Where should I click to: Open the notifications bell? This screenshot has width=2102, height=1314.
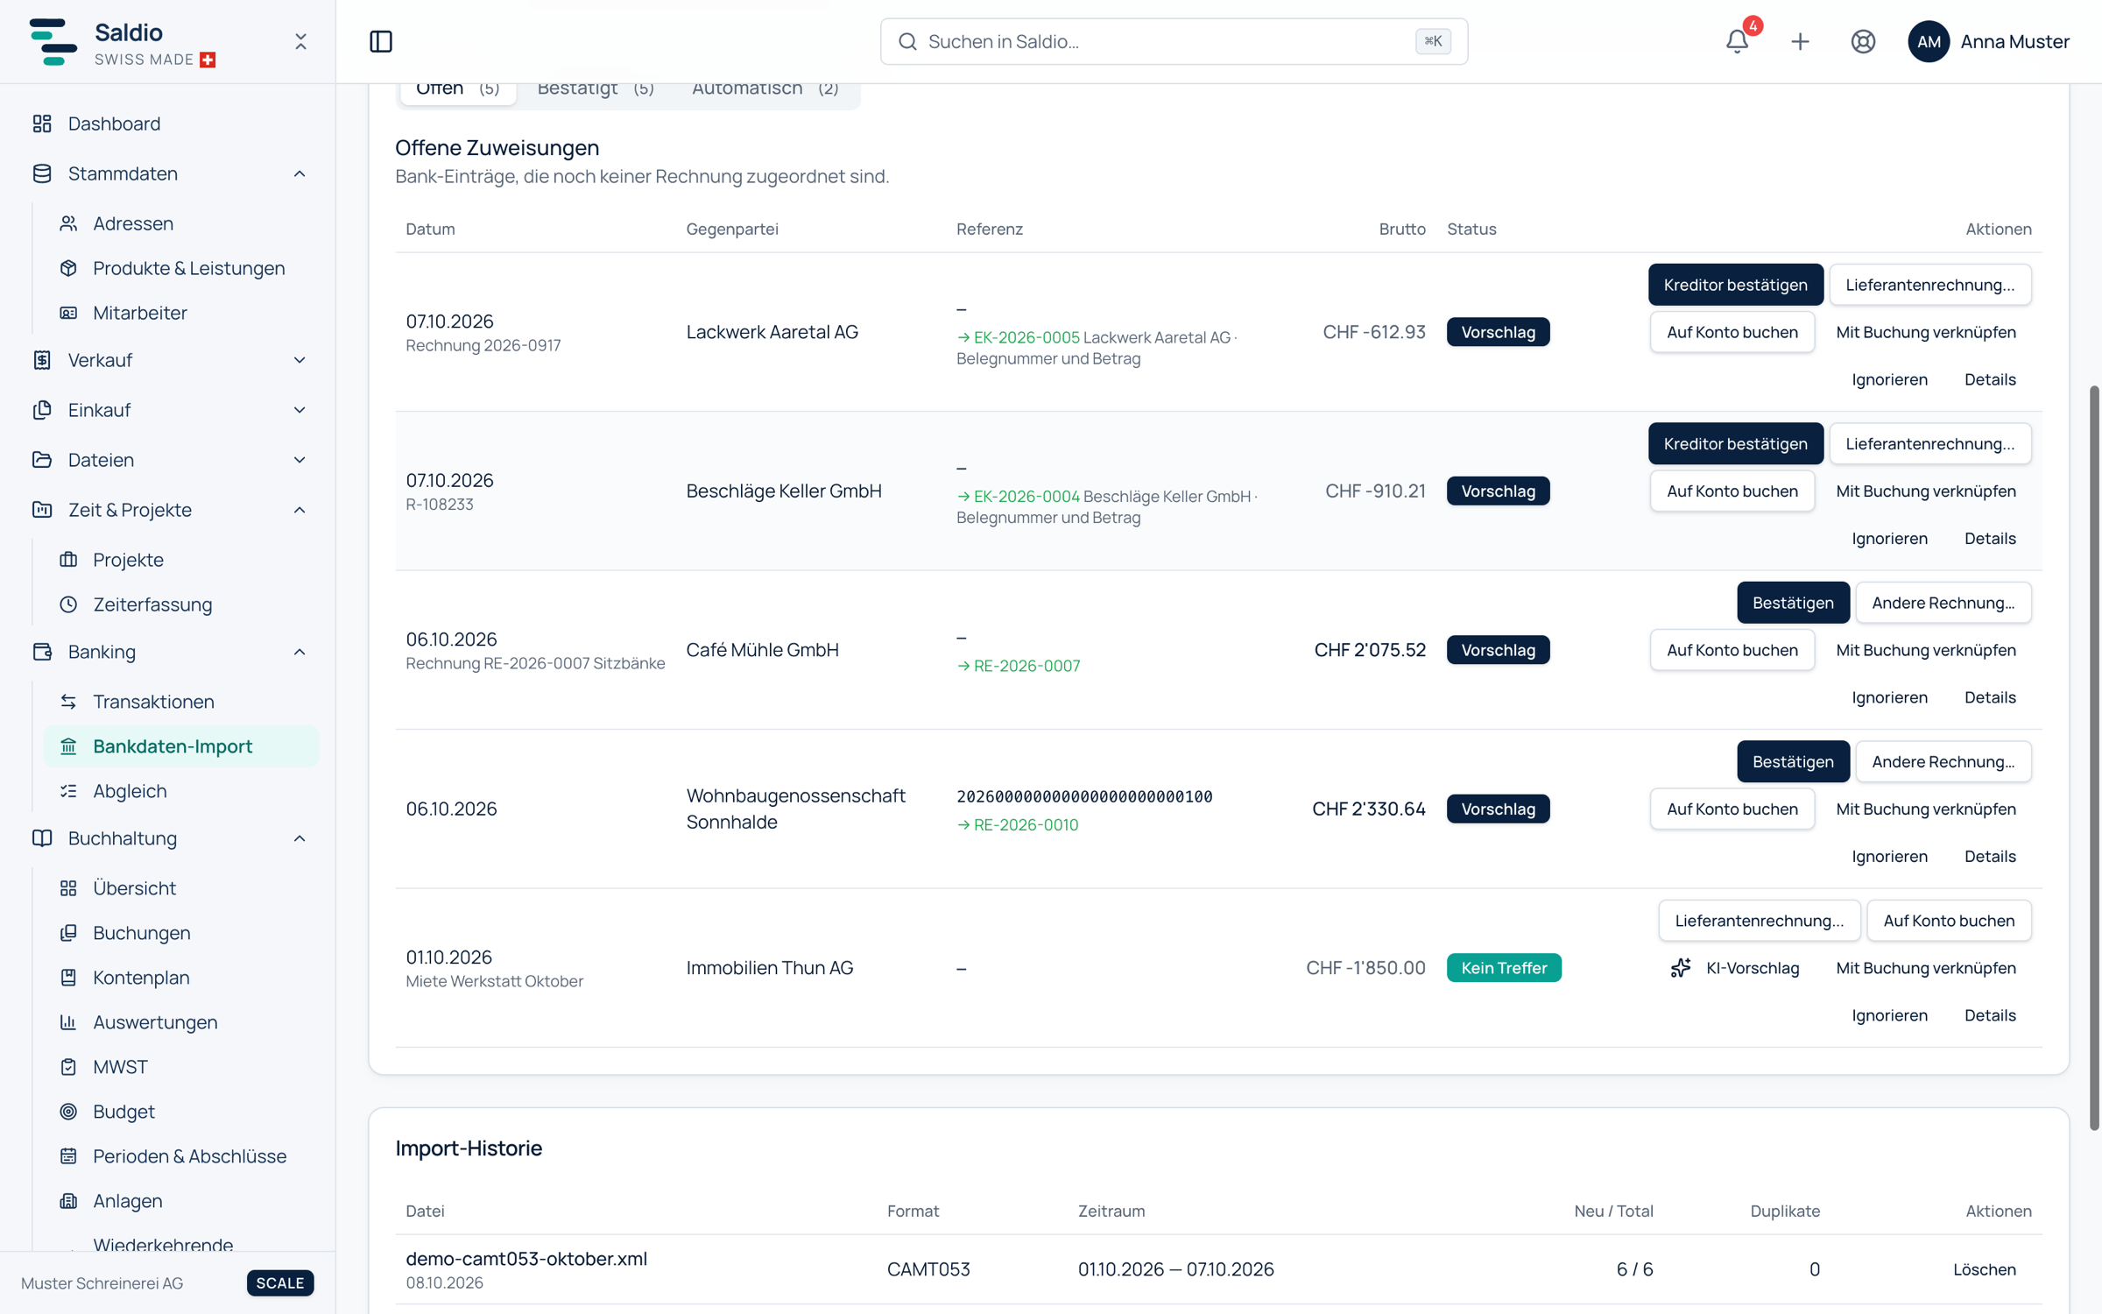(x=1738, y=41)
